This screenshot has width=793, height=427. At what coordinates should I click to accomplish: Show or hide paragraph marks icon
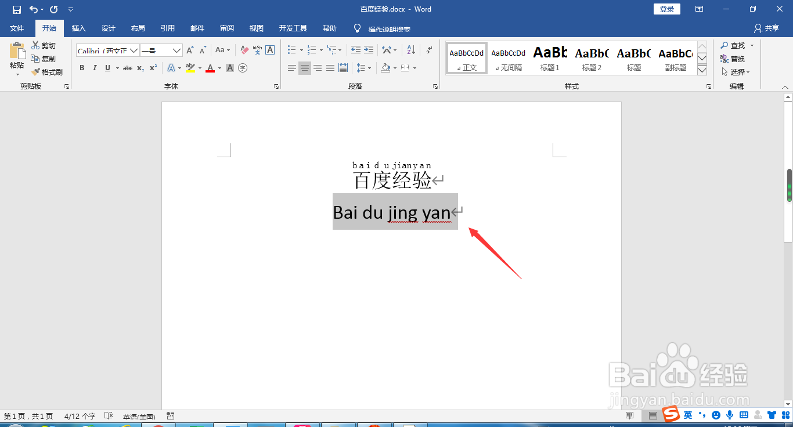tap(429, 50)
